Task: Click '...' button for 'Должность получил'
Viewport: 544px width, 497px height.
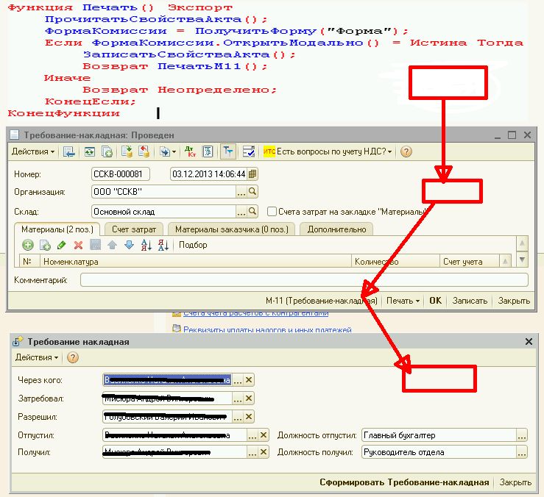Action: click(522, 452)
